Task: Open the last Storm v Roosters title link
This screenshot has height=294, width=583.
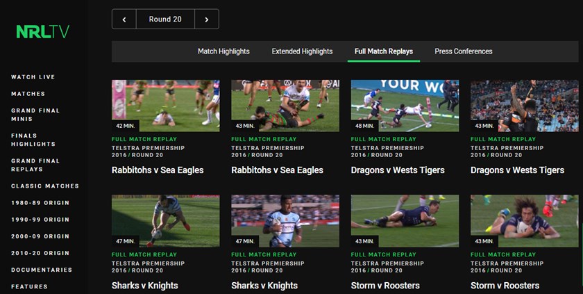Action: click(x=503, y=286)
